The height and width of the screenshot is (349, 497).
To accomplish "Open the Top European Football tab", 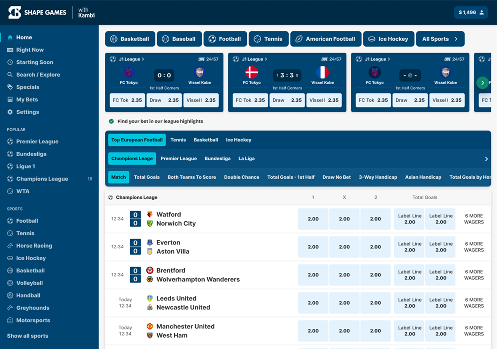I will point(137,140).
